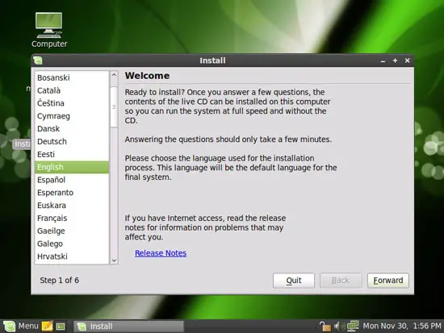444x333 pixels.
Task: Click the language list scroll-down arrow
Action: point(114,260)
